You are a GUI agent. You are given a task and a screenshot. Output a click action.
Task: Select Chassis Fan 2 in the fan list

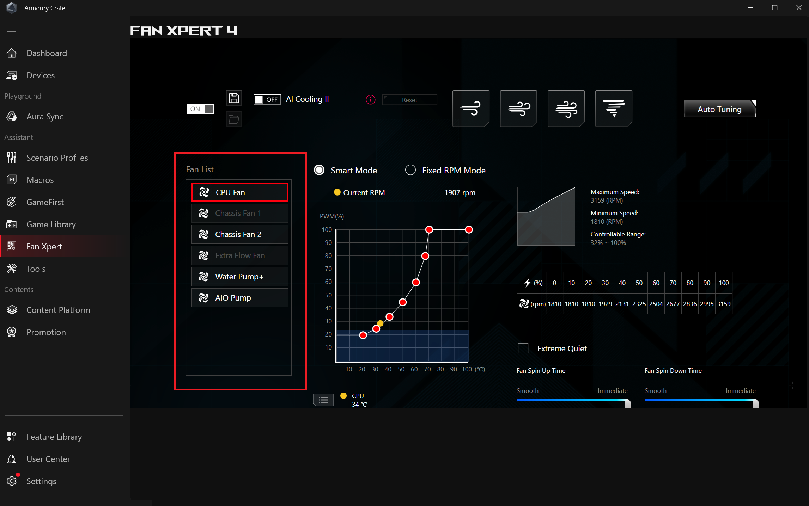(x=240, y=234)
